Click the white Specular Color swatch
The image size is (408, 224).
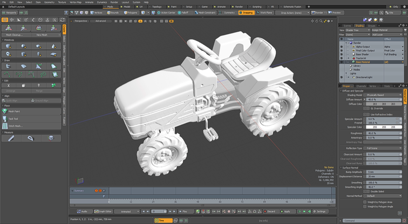point(384,127)
